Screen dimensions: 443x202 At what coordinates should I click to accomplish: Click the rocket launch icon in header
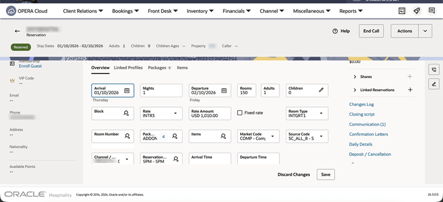(x=417, y=11)
